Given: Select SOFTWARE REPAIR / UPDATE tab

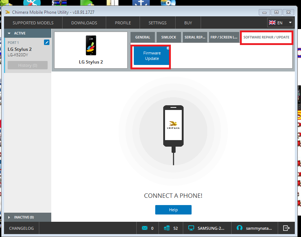Looking at the screenshot, I should (266, 37).
